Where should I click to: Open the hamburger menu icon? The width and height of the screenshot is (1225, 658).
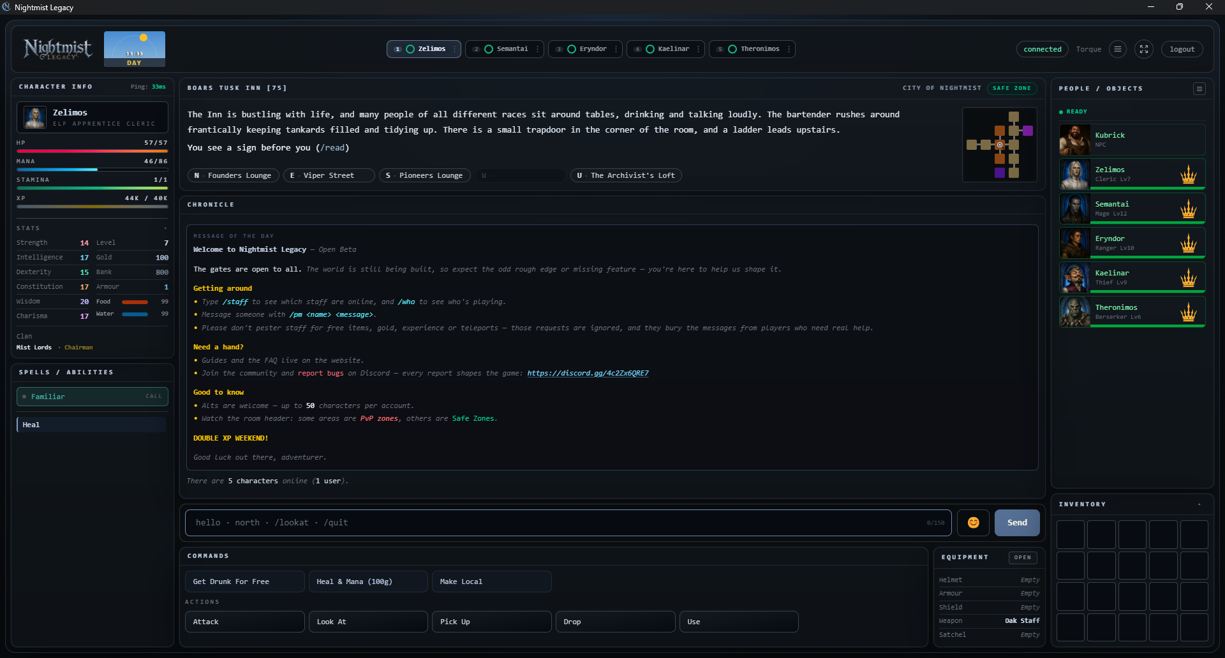point(1117,49)
